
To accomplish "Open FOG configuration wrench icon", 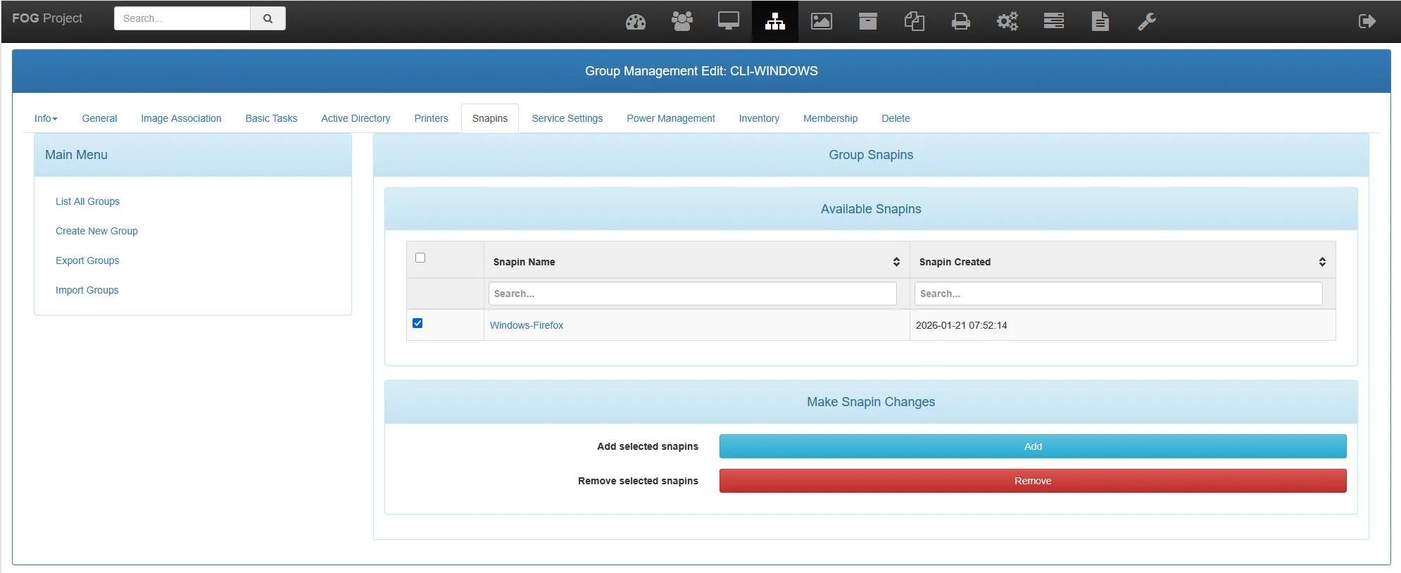I will tap(1146, 22).
